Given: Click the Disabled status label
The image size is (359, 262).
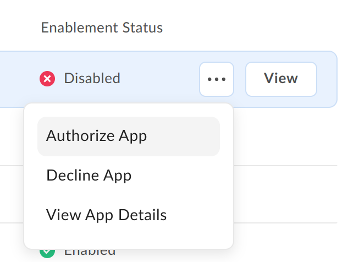Looking at the screenshot, I should (92, 79).
